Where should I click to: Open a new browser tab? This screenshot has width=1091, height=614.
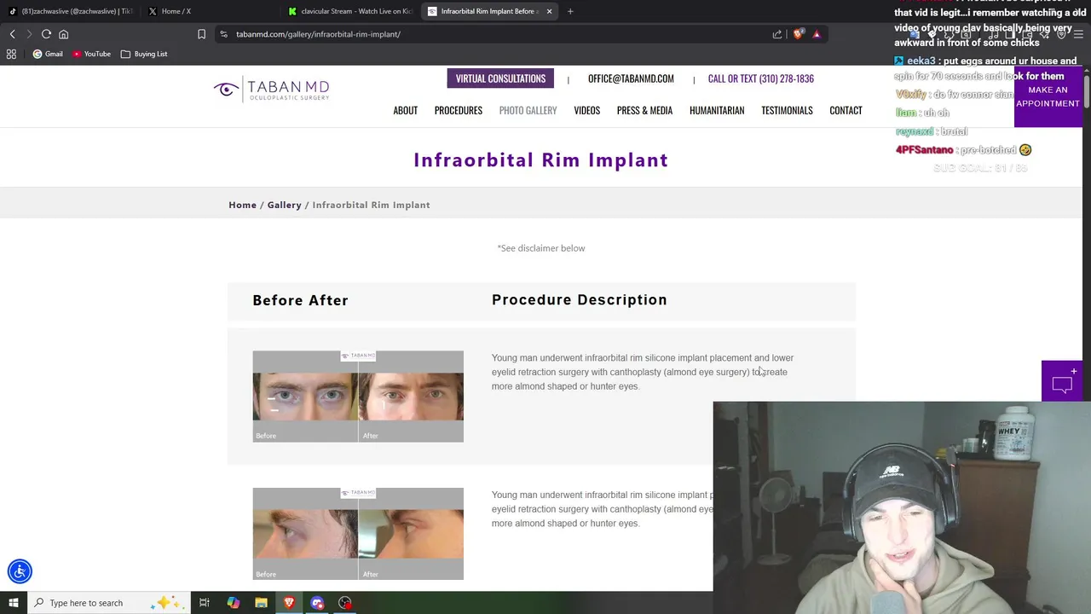[570, 11]
